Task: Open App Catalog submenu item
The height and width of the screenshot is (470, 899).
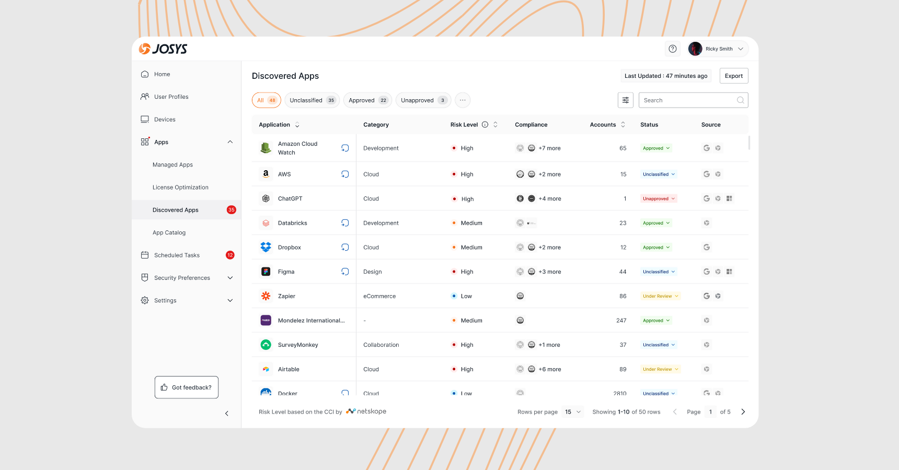Action: tap(169, 233)
